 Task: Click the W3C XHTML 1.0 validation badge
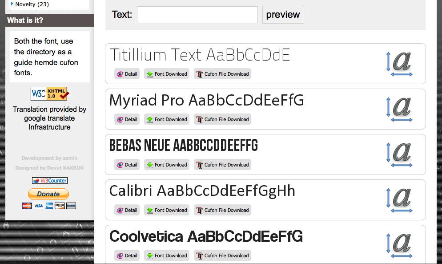pos(49,93)
